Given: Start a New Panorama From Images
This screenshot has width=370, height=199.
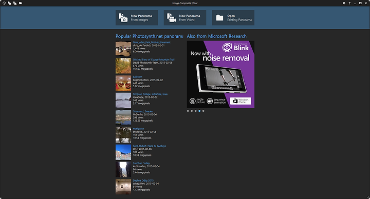Looking at the screenshot, I should [137, 17].
